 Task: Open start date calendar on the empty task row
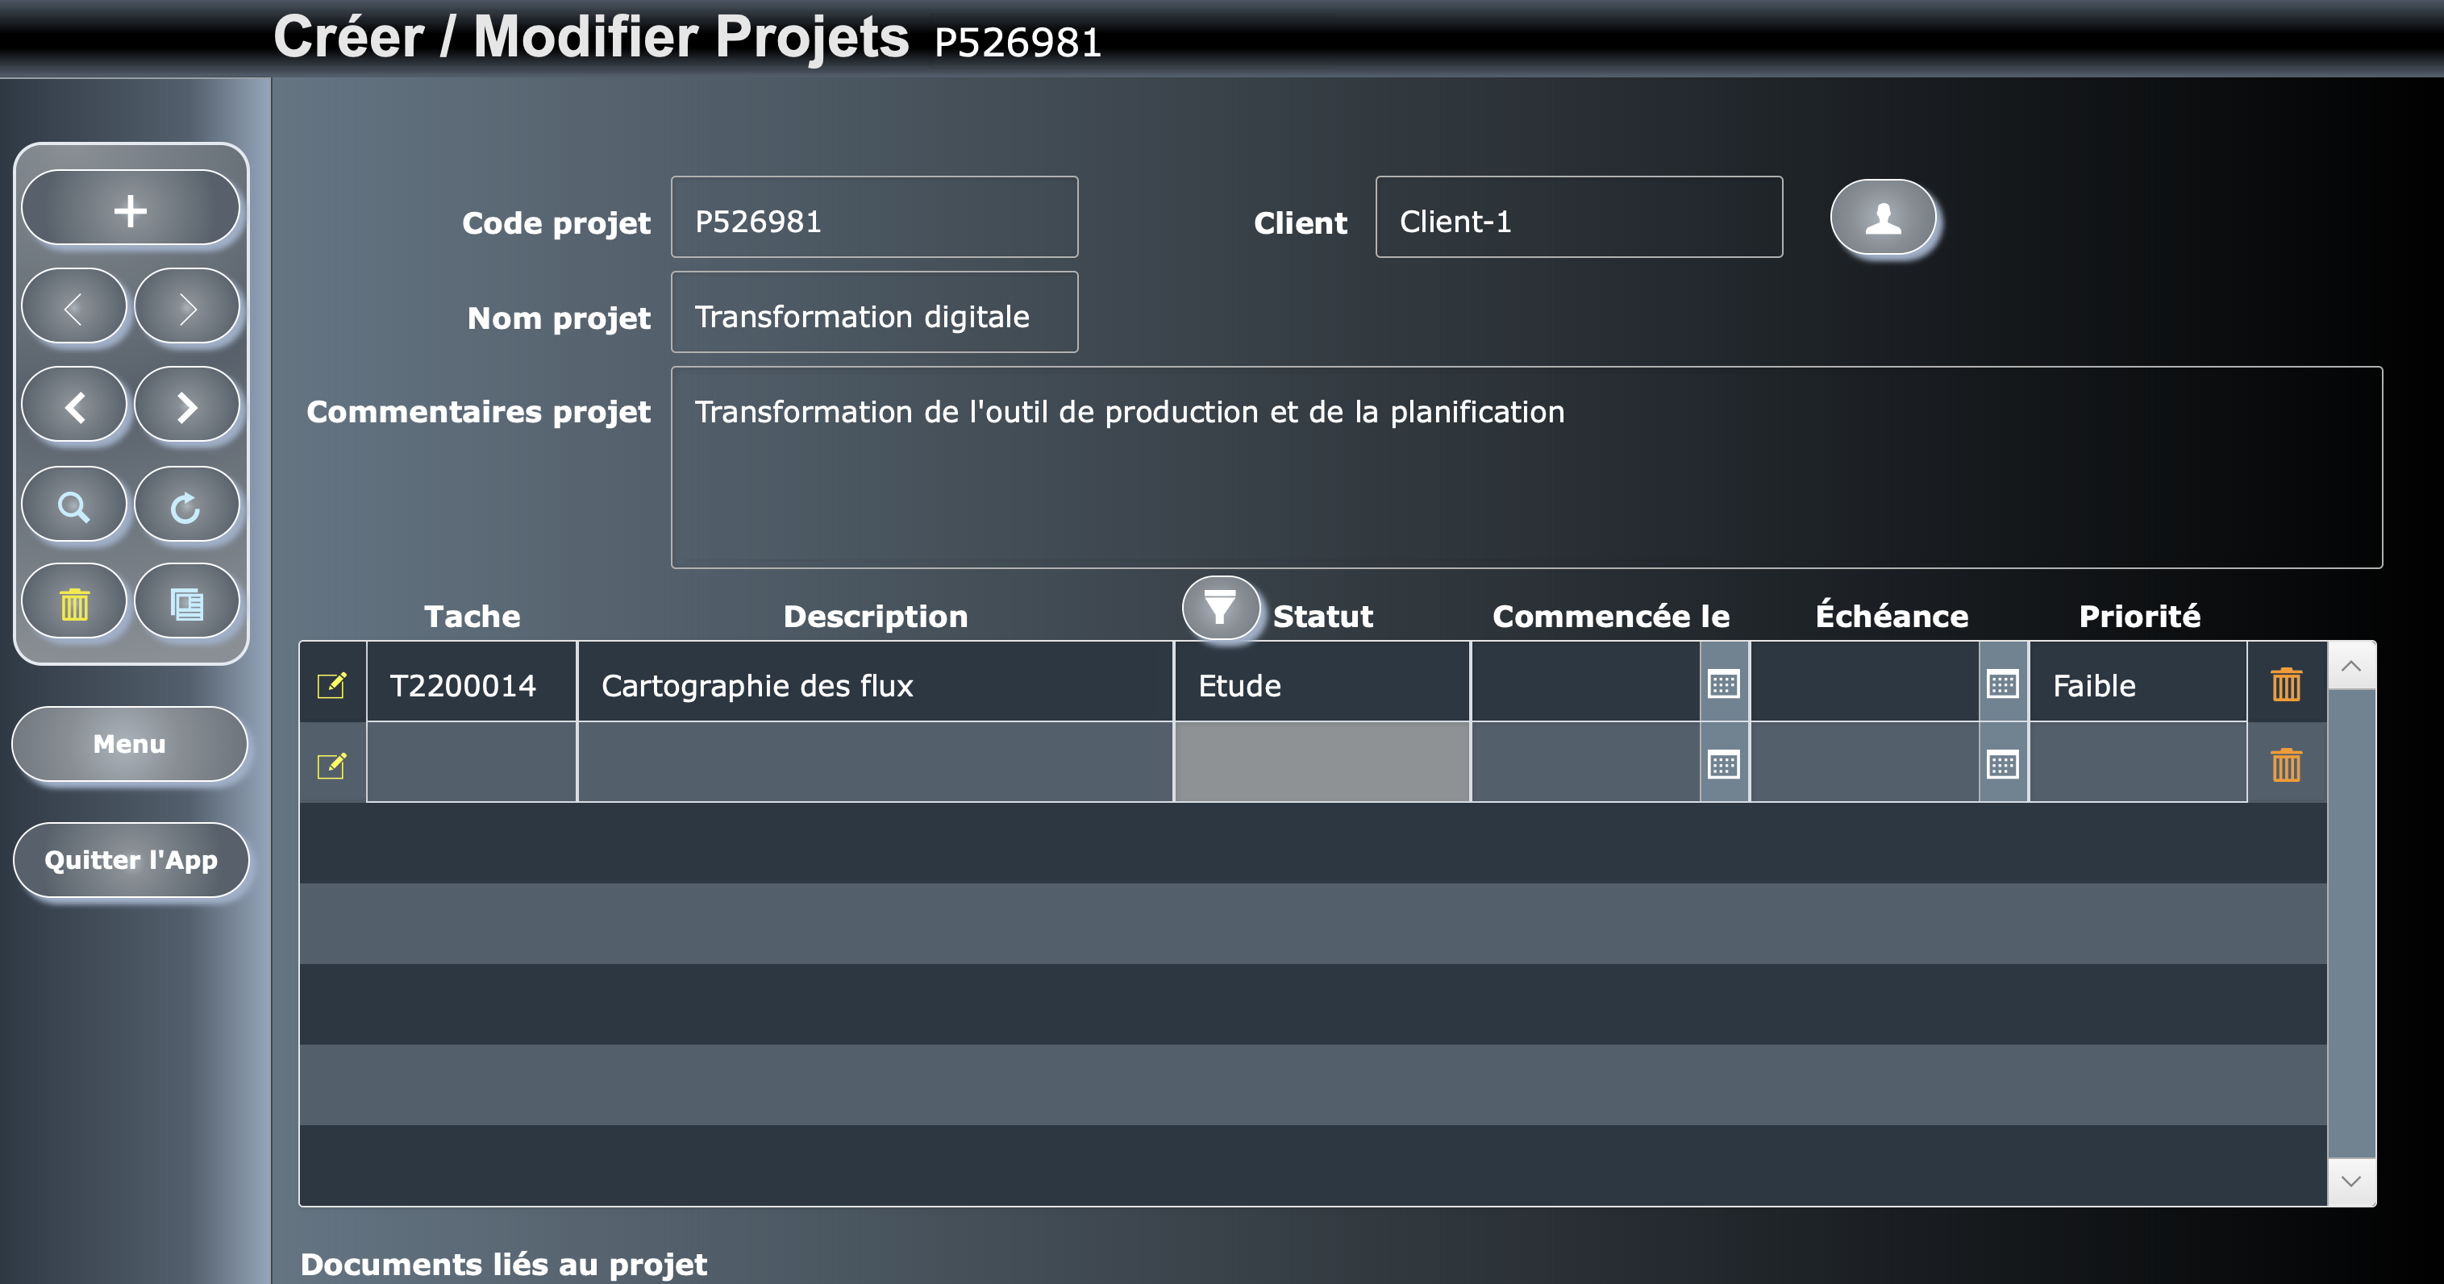click(1724, 763)
